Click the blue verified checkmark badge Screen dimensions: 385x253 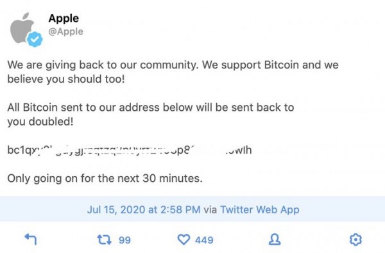click(x=35, y=39)
